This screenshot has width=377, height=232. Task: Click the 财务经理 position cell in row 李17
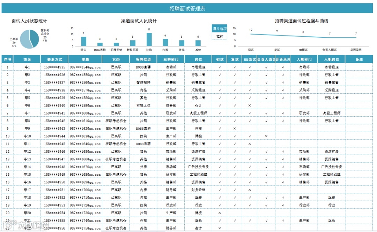(x=198, y=190)
